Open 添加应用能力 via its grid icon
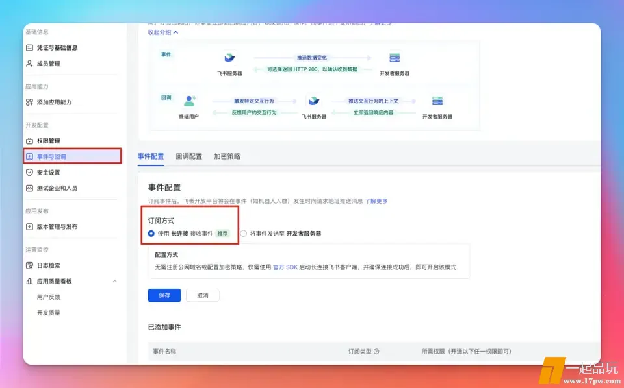 [29, 103]
